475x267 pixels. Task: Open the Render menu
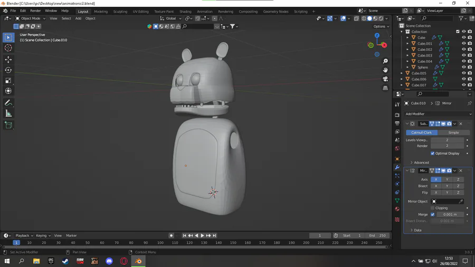35,11
